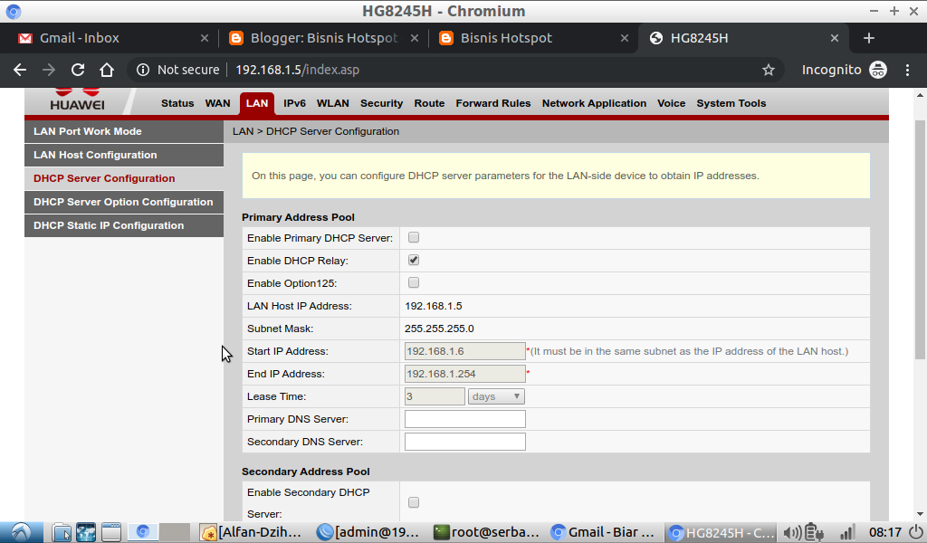Image resolution: width=927 pixels, height=543 pixels.
Task: Click the file manager icon in the taskbar
Action: pyautogui.click(x=61, y=532)
